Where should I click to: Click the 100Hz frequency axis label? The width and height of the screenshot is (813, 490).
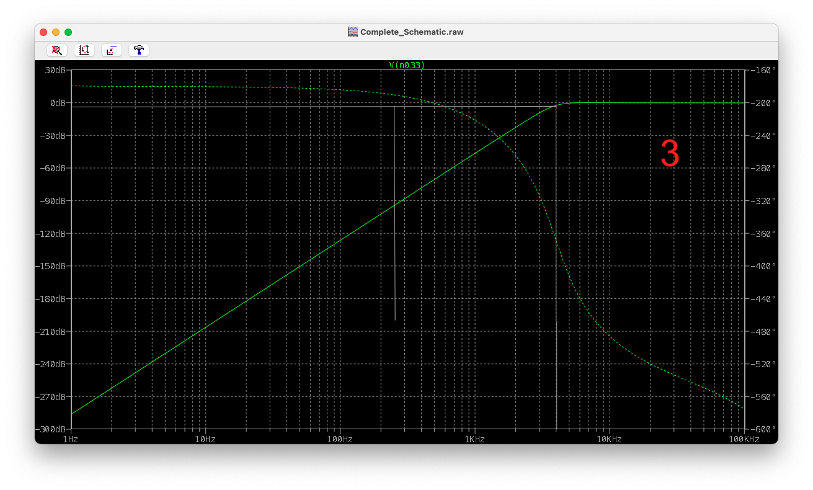point(340,439)
